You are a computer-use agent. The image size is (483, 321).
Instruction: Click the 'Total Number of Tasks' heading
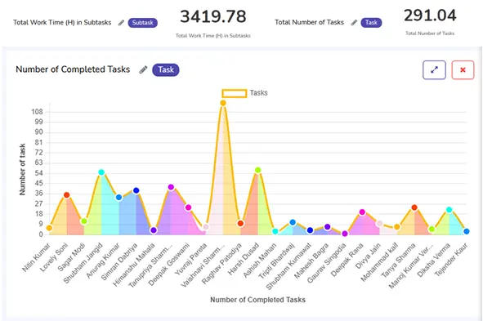[x=309, y=22]
